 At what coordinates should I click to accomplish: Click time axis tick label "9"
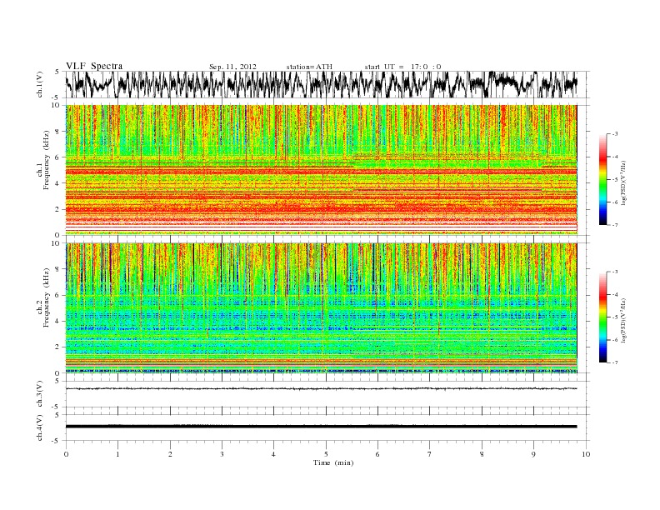(533, 454)
